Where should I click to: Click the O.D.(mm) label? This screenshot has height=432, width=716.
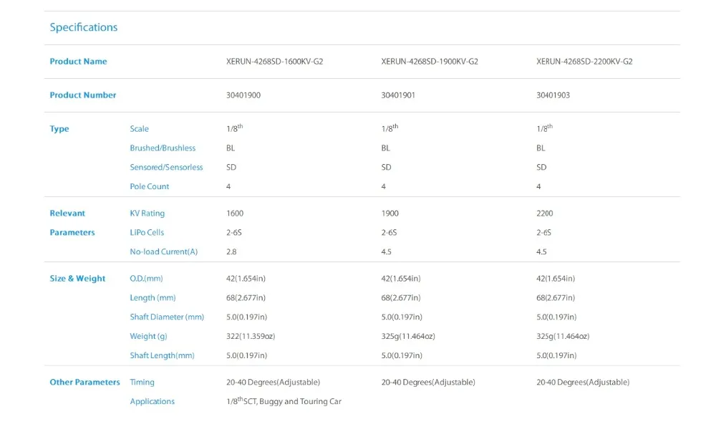[x=146, y=279]
